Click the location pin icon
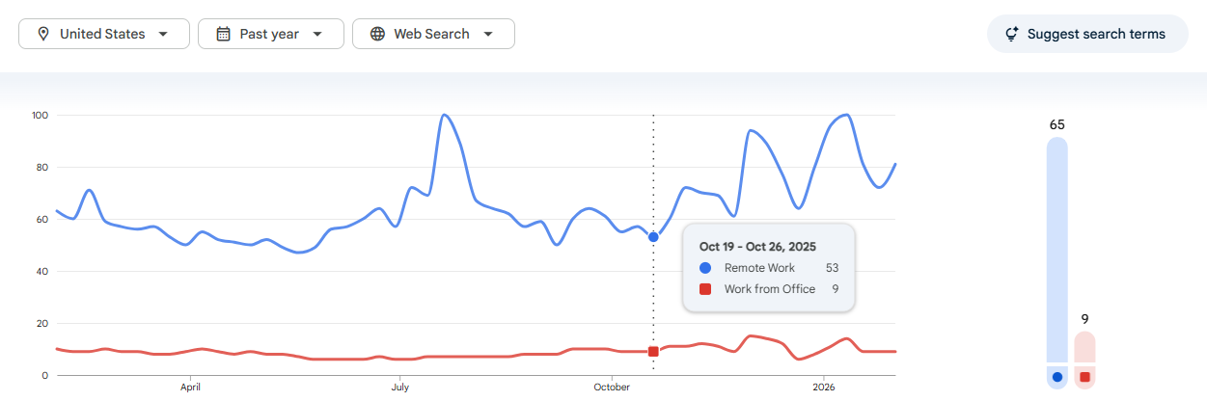1207x401 pixels. coord(43,34)
